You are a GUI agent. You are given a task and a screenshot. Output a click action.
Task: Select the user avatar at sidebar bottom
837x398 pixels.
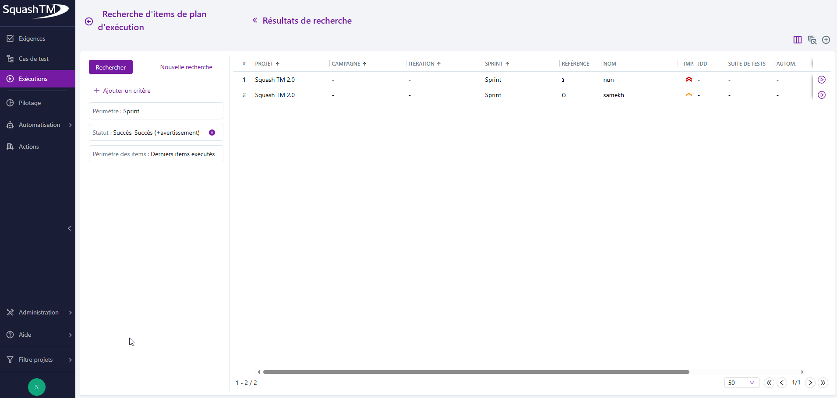36,387
